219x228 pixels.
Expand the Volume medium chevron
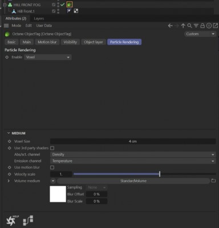(x=9, y=181)
